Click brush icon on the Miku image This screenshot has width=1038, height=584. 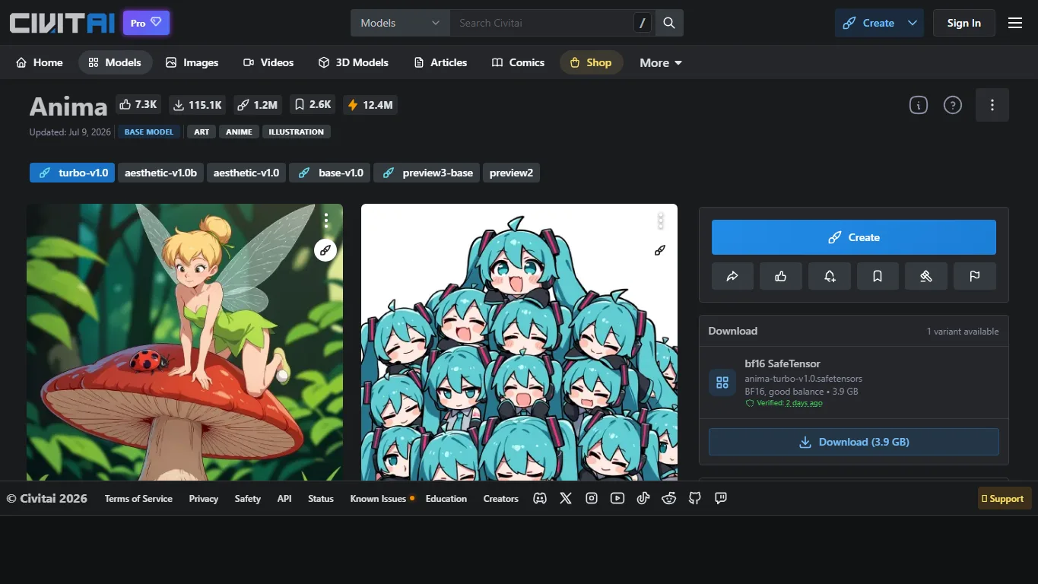coord(660,249)
